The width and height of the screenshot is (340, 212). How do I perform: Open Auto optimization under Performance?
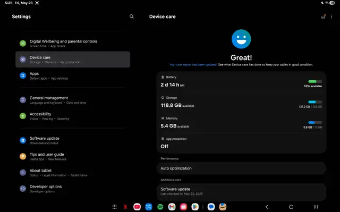point(241,168)
